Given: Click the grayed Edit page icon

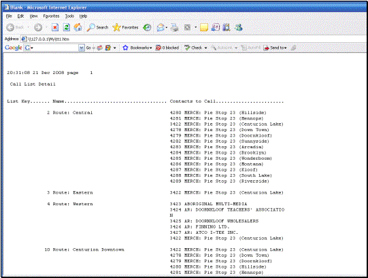Looking at the screenshot, I should pyautogui.click(x=187, y=27).
